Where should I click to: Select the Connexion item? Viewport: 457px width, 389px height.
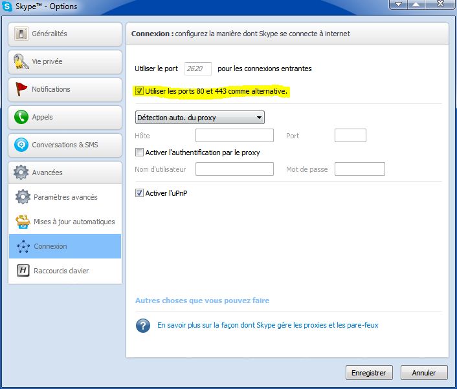(x=65, y=246)
